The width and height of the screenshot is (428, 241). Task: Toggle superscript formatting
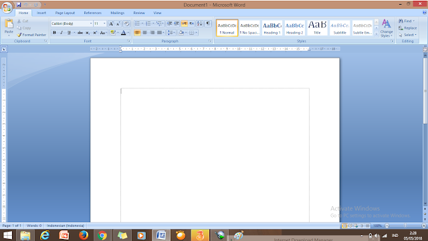95,33
